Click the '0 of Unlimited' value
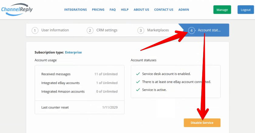The image size is (255, 133). tap(107, 92)
